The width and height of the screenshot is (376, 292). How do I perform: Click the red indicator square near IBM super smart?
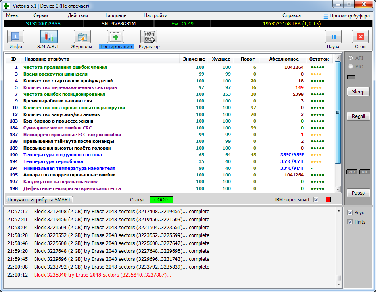(328, 200)
